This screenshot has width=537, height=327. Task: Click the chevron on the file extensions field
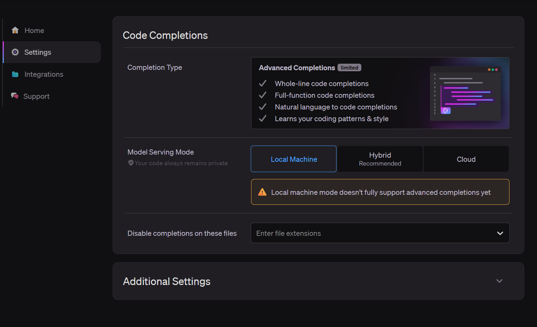pyautogui.click(x=500, y=233)
